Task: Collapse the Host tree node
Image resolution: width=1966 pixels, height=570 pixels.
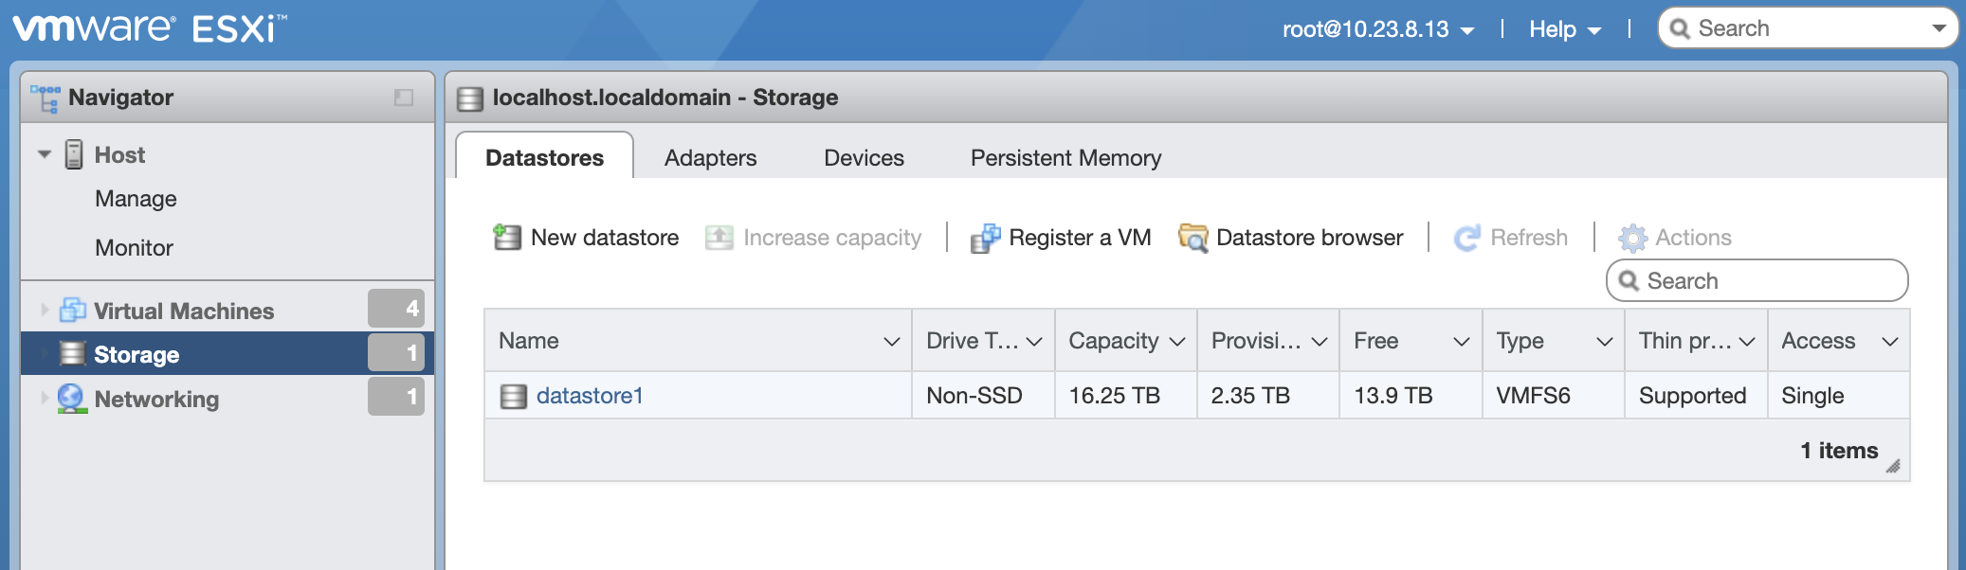Action: click(x=45, y=154)
